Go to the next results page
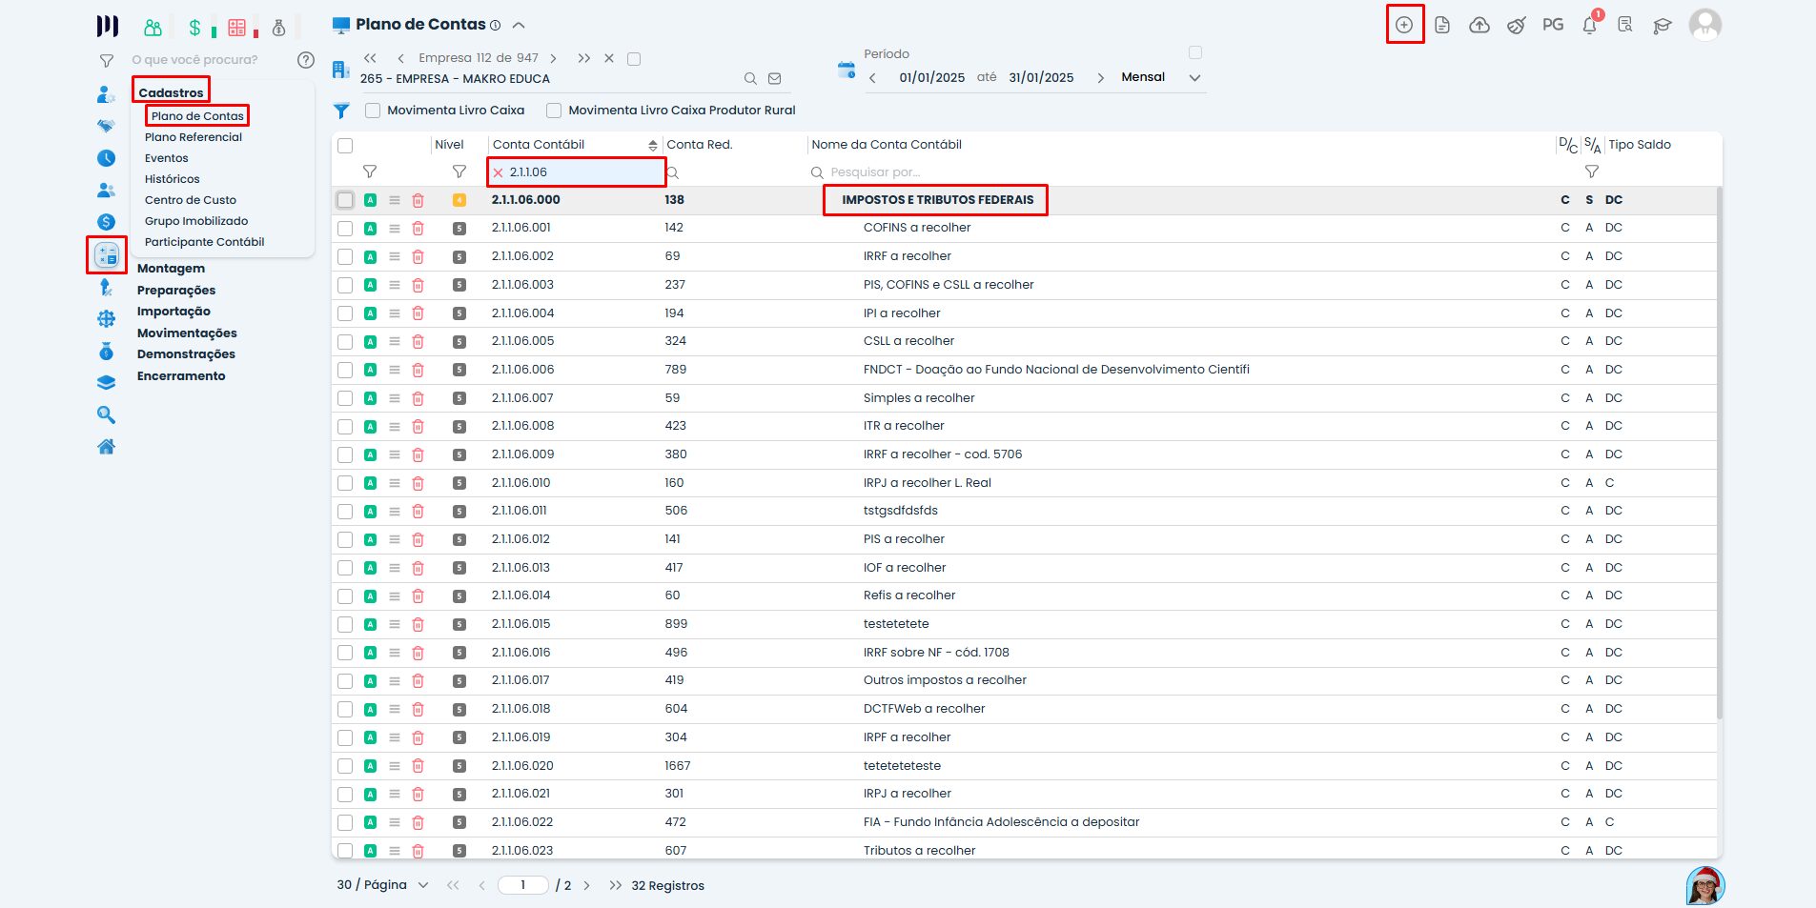Screen dimensions: 1816x908 586,885
